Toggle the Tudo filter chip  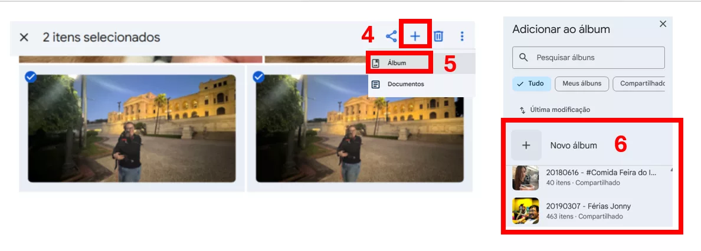532,84
